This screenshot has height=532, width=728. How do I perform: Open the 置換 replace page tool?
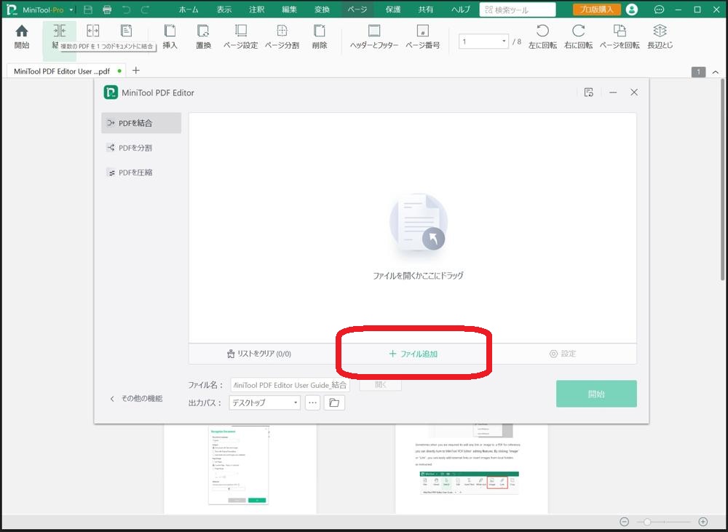(203, 37)
